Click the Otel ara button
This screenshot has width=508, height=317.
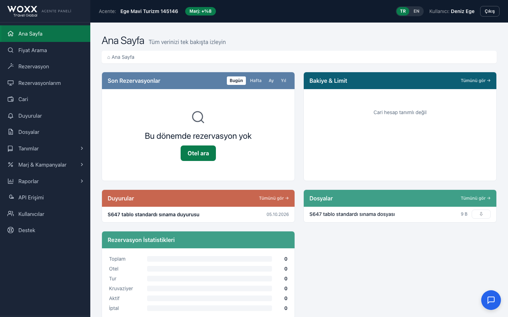point(198,153)
